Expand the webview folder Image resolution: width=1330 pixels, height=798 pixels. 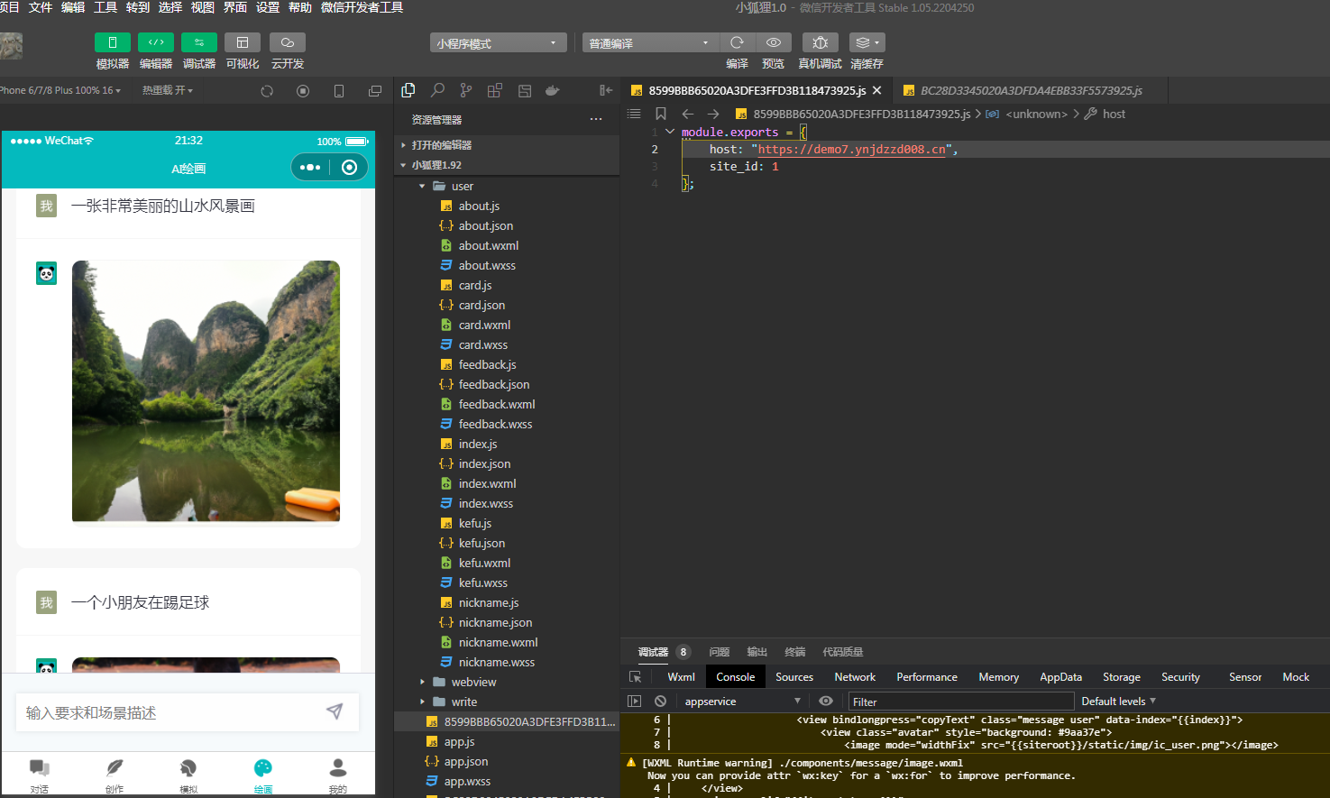507,682
